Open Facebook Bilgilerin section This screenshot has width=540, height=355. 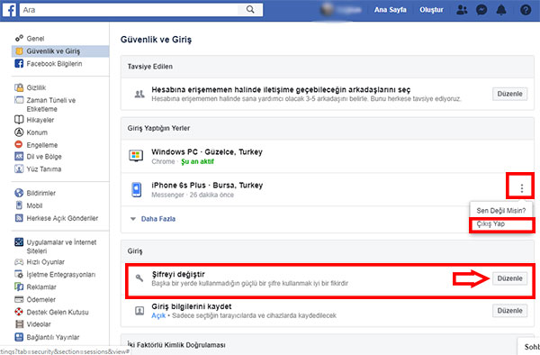tap(54, 64)
